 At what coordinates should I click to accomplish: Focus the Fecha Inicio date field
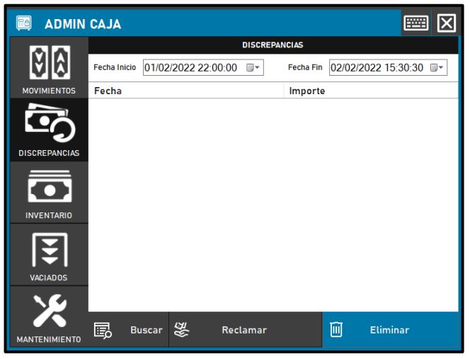point(191,68)
